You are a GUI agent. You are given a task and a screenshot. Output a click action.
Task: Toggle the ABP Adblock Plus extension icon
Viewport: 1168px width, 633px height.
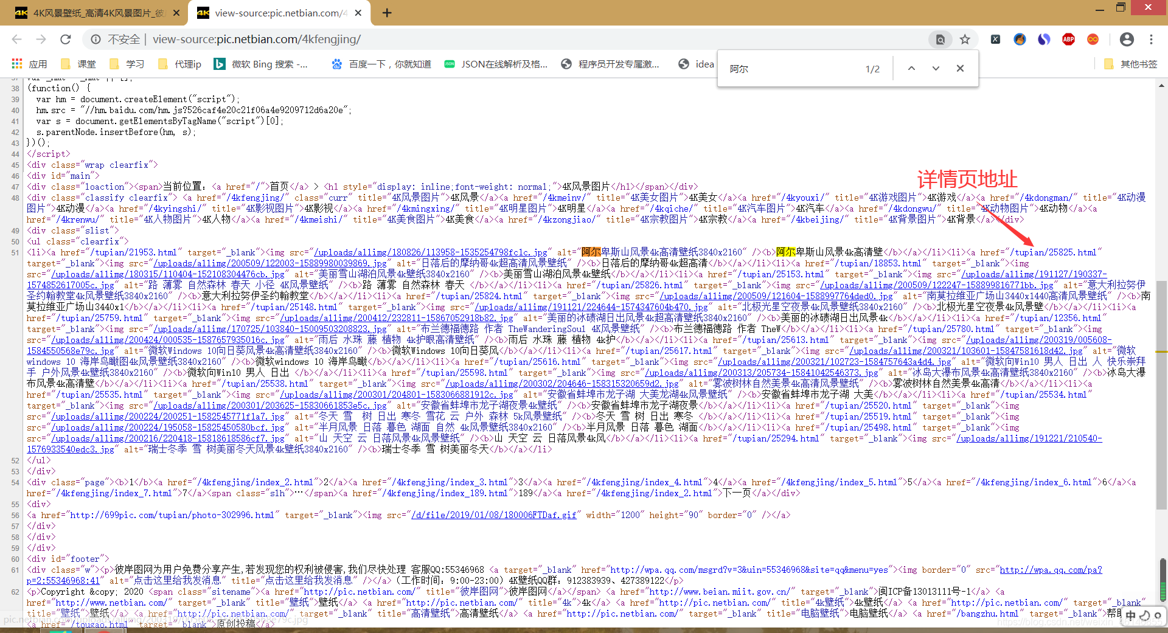pos(1068,39)
